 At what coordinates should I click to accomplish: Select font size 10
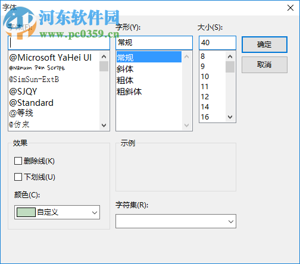coord(212,77)
